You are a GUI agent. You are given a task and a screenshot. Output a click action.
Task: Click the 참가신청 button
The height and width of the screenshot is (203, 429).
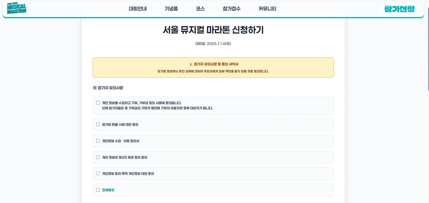click(399, 9)
